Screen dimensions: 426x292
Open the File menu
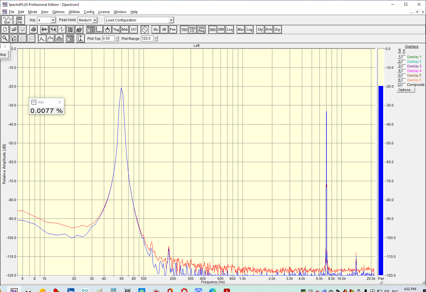12,12
